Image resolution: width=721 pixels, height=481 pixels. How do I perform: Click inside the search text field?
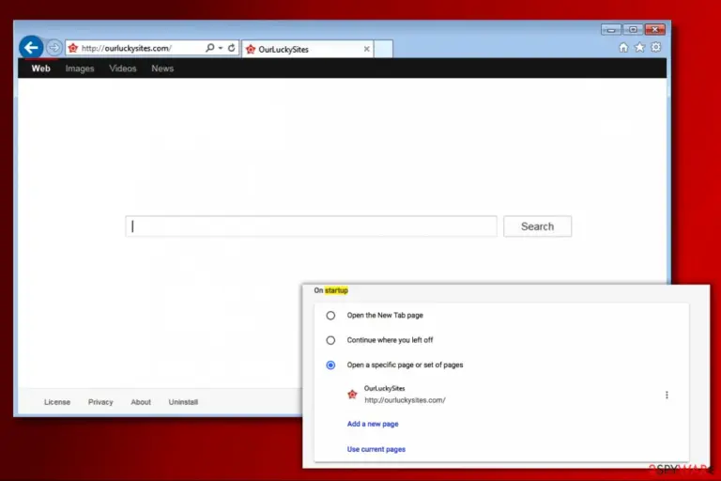tap(312, 226)
